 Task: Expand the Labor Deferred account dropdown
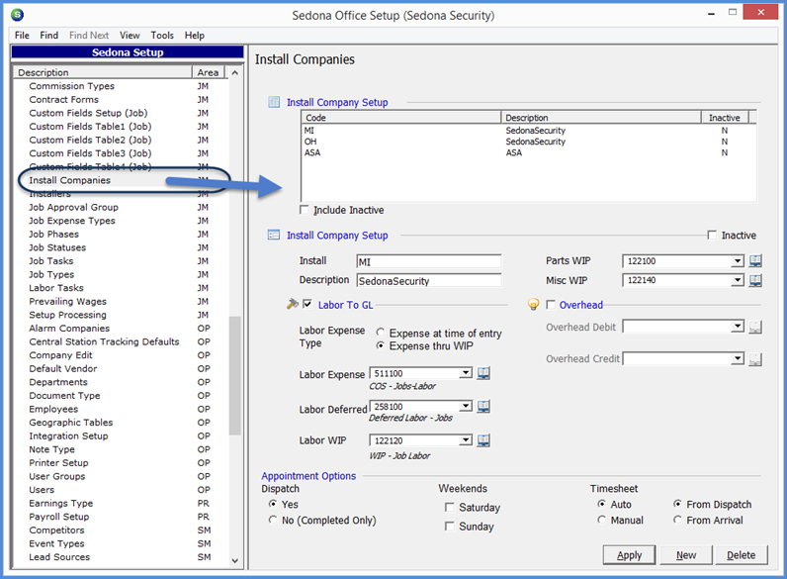point(466,406)
